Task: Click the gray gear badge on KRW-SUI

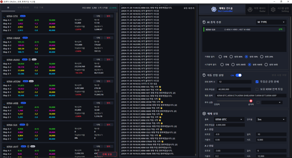Action: (x=27, y=124)
